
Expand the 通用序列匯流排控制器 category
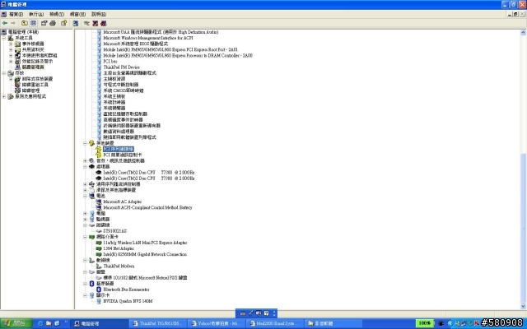(x=86, y=184)
